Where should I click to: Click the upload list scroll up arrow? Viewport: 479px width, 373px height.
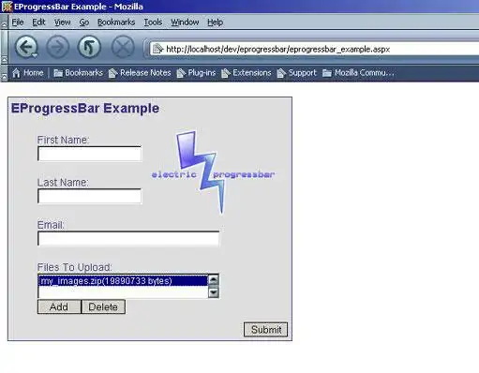click(214, 280)
